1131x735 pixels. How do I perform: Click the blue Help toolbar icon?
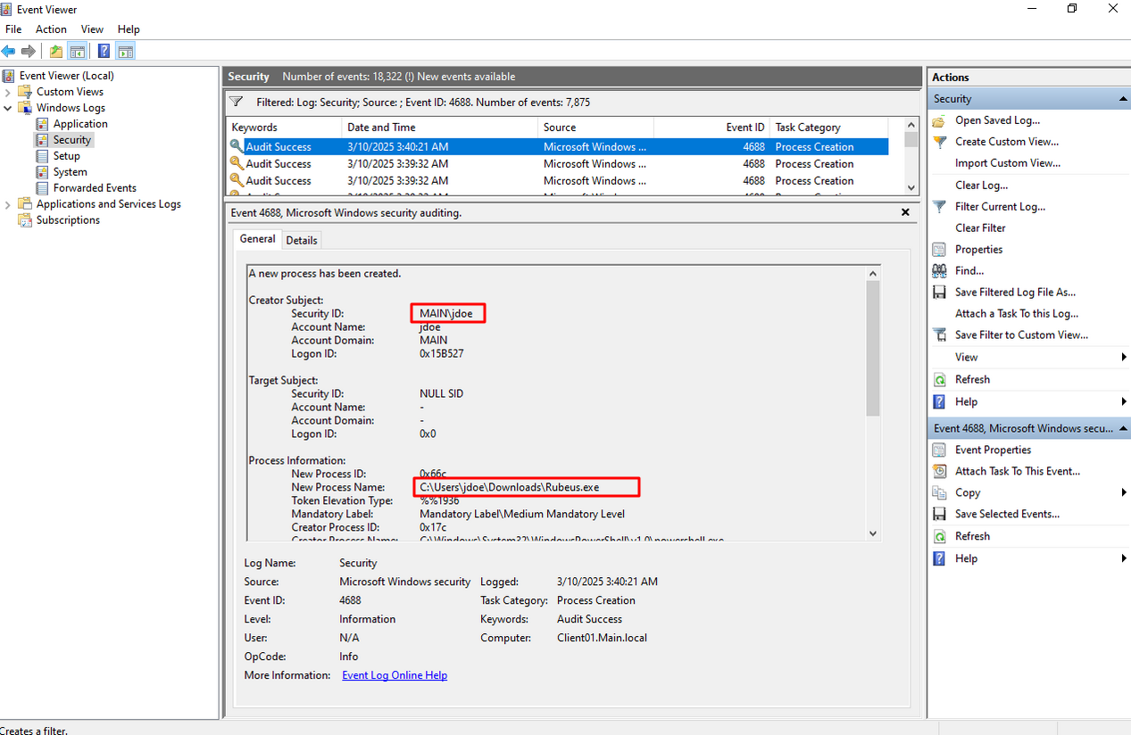(104, 52)
